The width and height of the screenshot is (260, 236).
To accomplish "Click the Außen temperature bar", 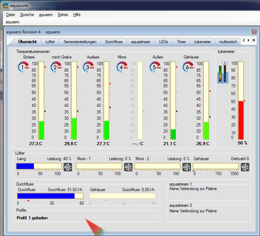I will click(x=173, y=100).
